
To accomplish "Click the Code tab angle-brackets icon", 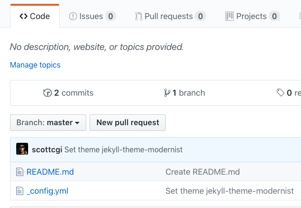I will 23,16.
